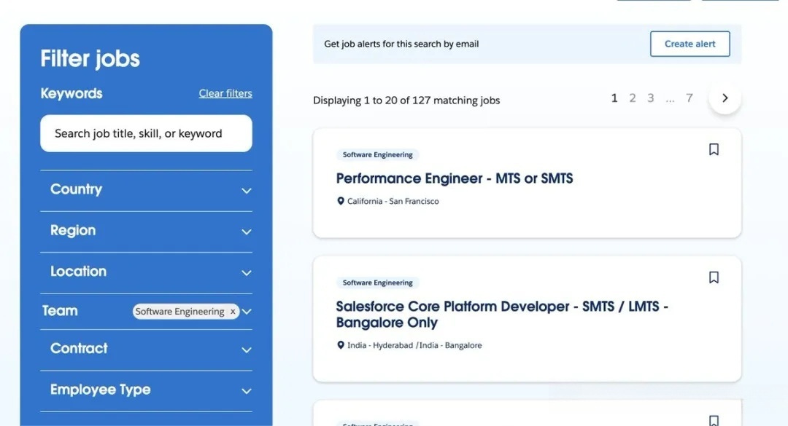Bookmark the Salesforce Core Platform Developer job
Viewport: 788px width, 426px height.
click(714, 277)
